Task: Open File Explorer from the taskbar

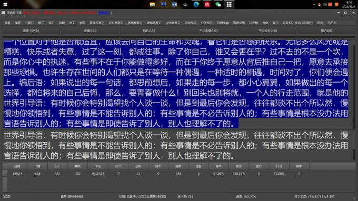Action: (x=152, y=4)
